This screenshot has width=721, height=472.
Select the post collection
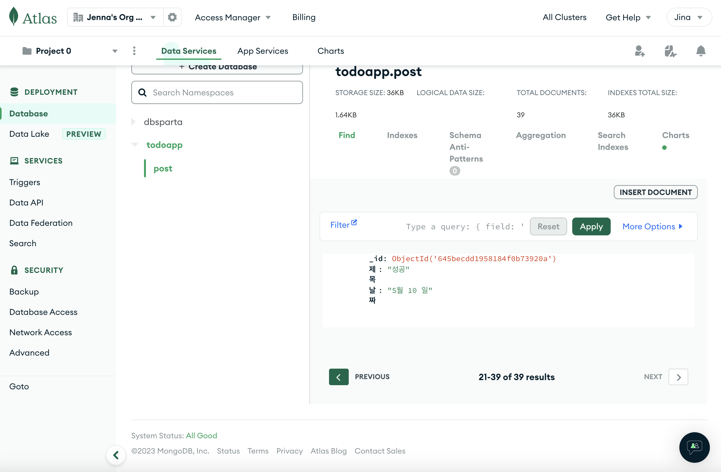[163, 168]
